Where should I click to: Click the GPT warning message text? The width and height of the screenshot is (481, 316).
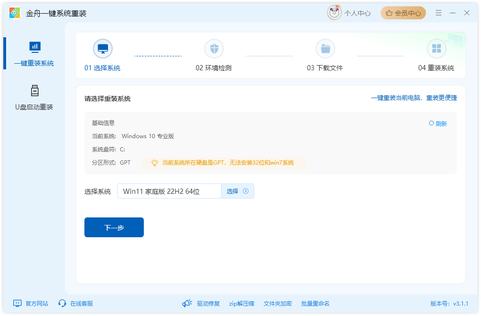pyautogui.click(x=228, y=163)
